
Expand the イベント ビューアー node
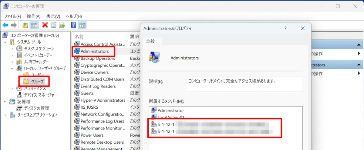tap(12, 55)
